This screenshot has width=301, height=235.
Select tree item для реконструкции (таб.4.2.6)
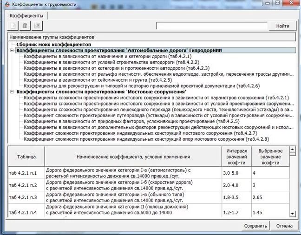[142, 86]
